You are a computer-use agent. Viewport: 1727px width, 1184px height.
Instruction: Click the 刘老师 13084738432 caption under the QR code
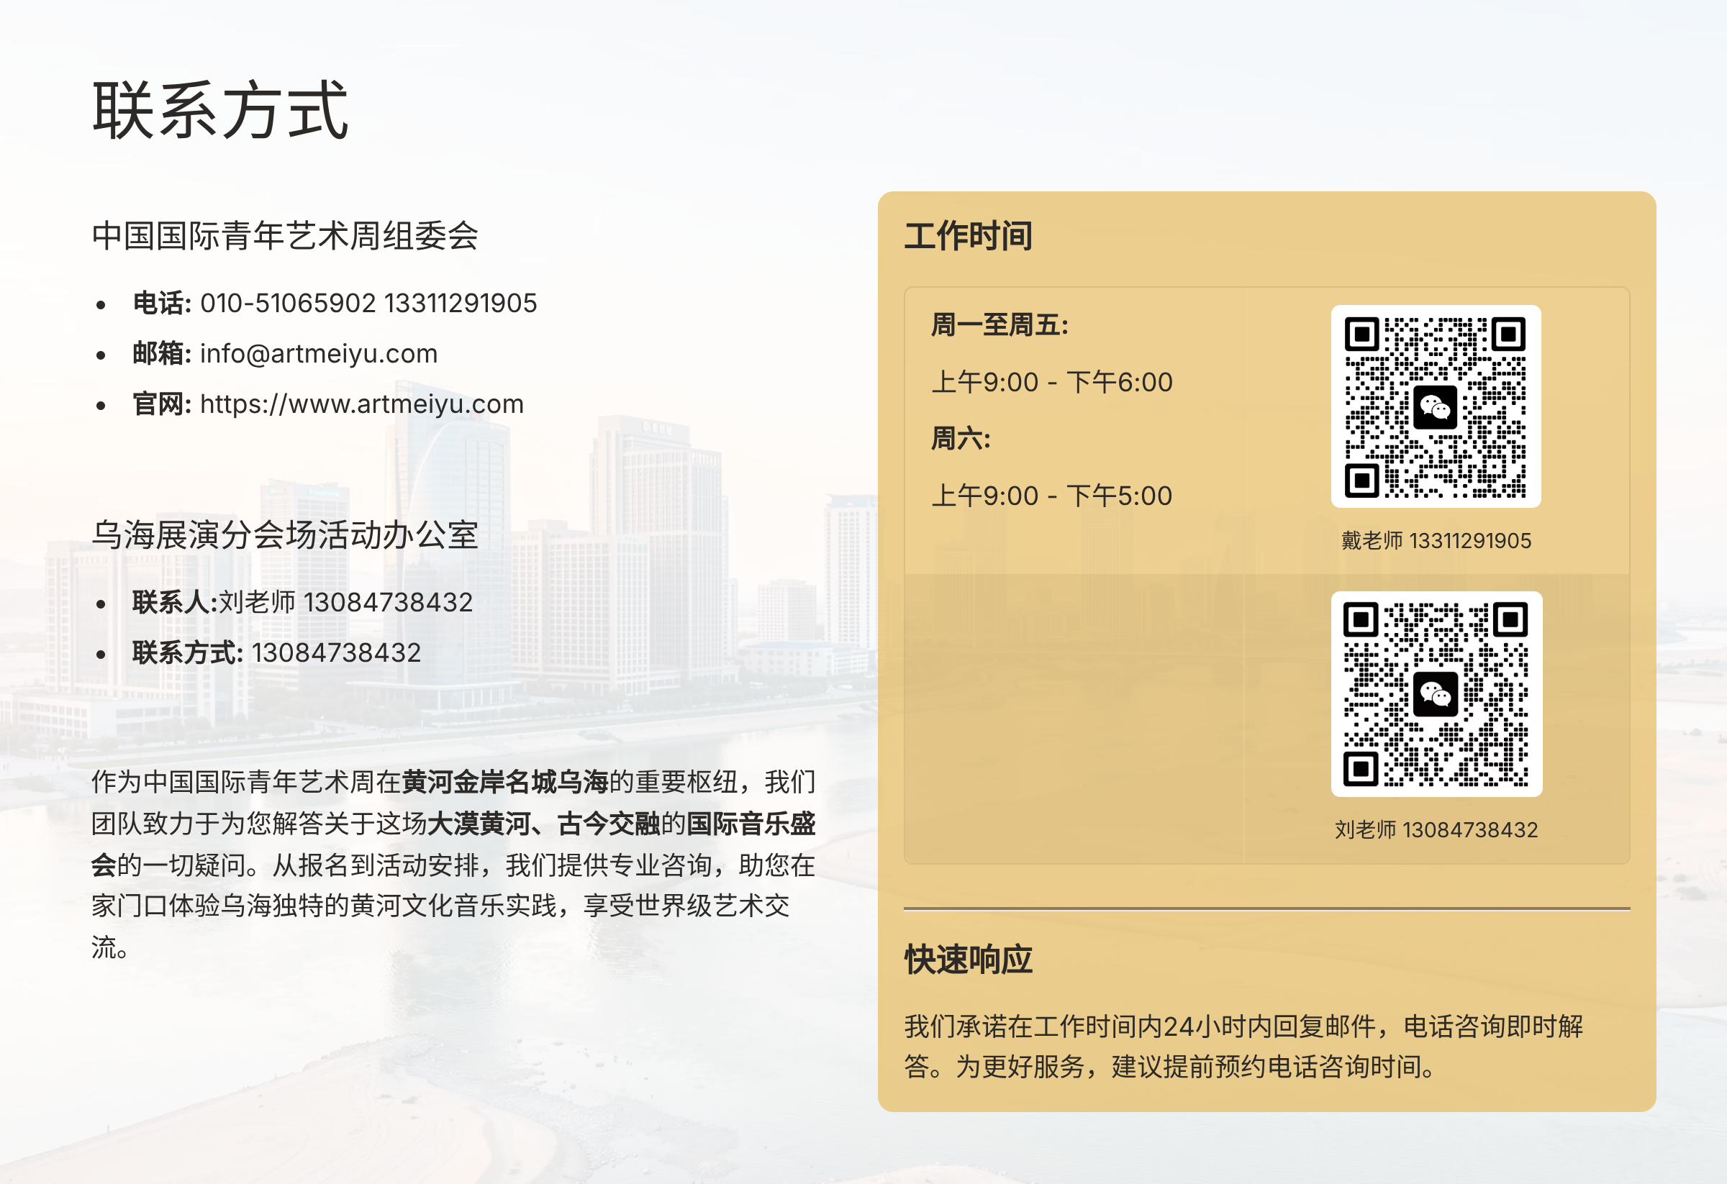1436,829
